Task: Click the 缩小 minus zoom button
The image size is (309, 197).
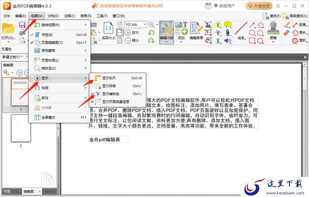Action: [x=128, y=40]
